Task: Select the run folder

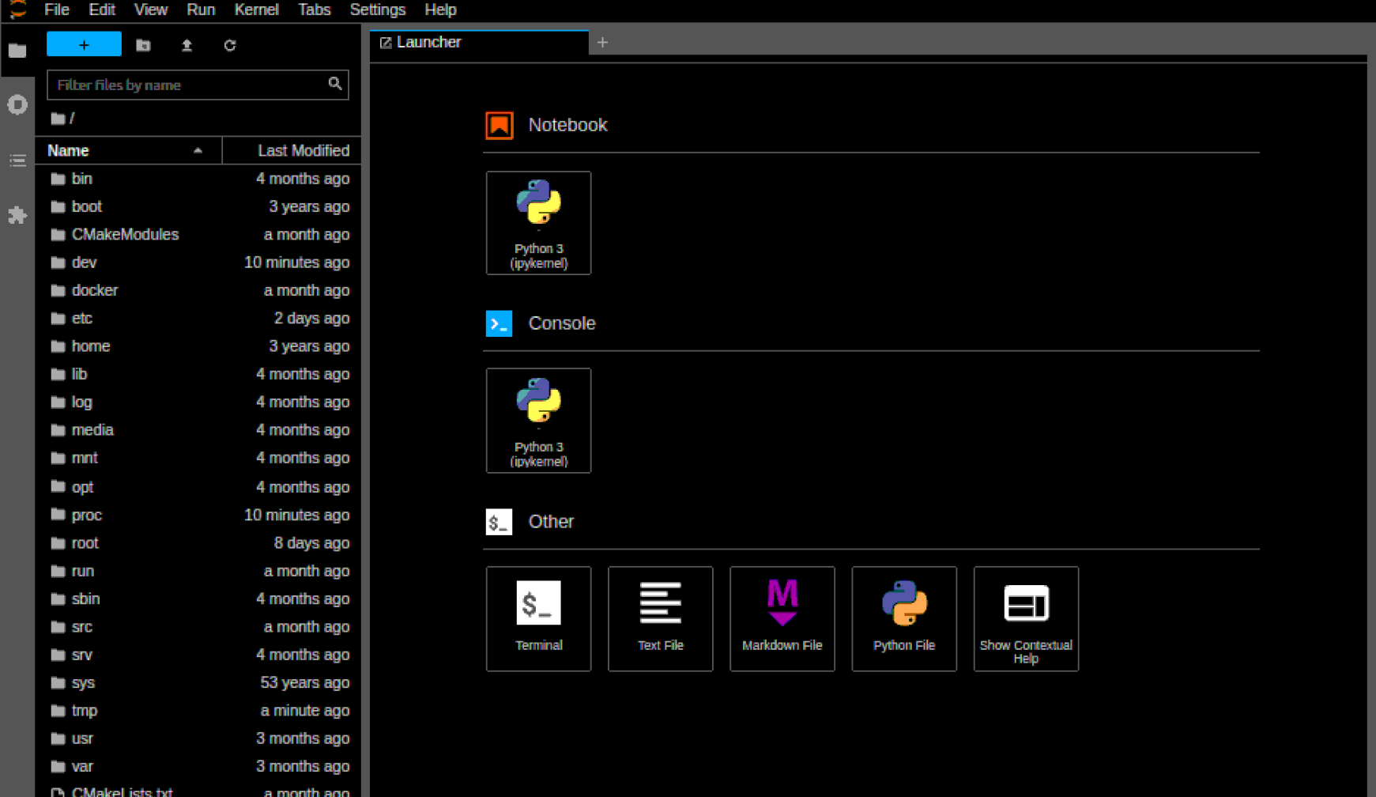Action: coord(198,571)
